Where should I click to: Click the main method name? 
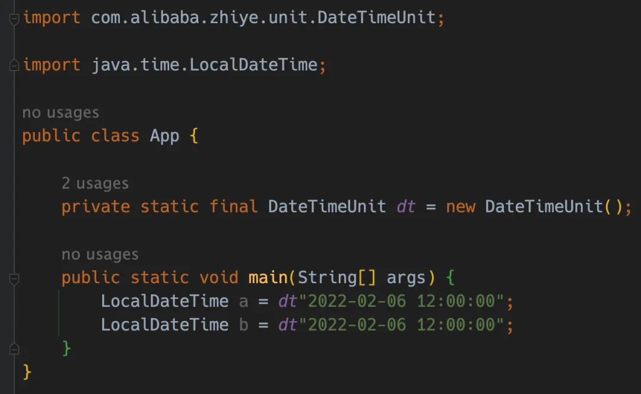point(268,278)
